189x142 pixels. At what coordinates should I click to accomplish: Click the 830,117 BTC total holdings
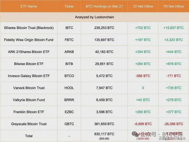pyautogui.click(x=104, y=134)
